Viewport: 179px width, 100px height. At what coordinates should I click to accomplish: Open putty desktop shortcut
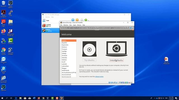pos(11,13)
